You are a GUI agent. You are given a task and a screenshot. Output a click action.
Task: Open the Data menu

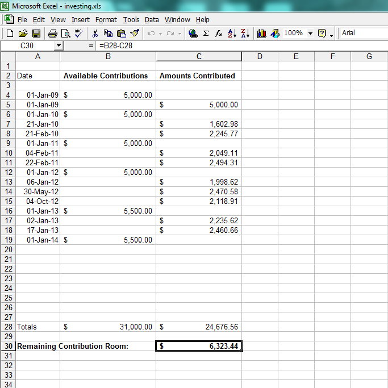coord(152,19)
